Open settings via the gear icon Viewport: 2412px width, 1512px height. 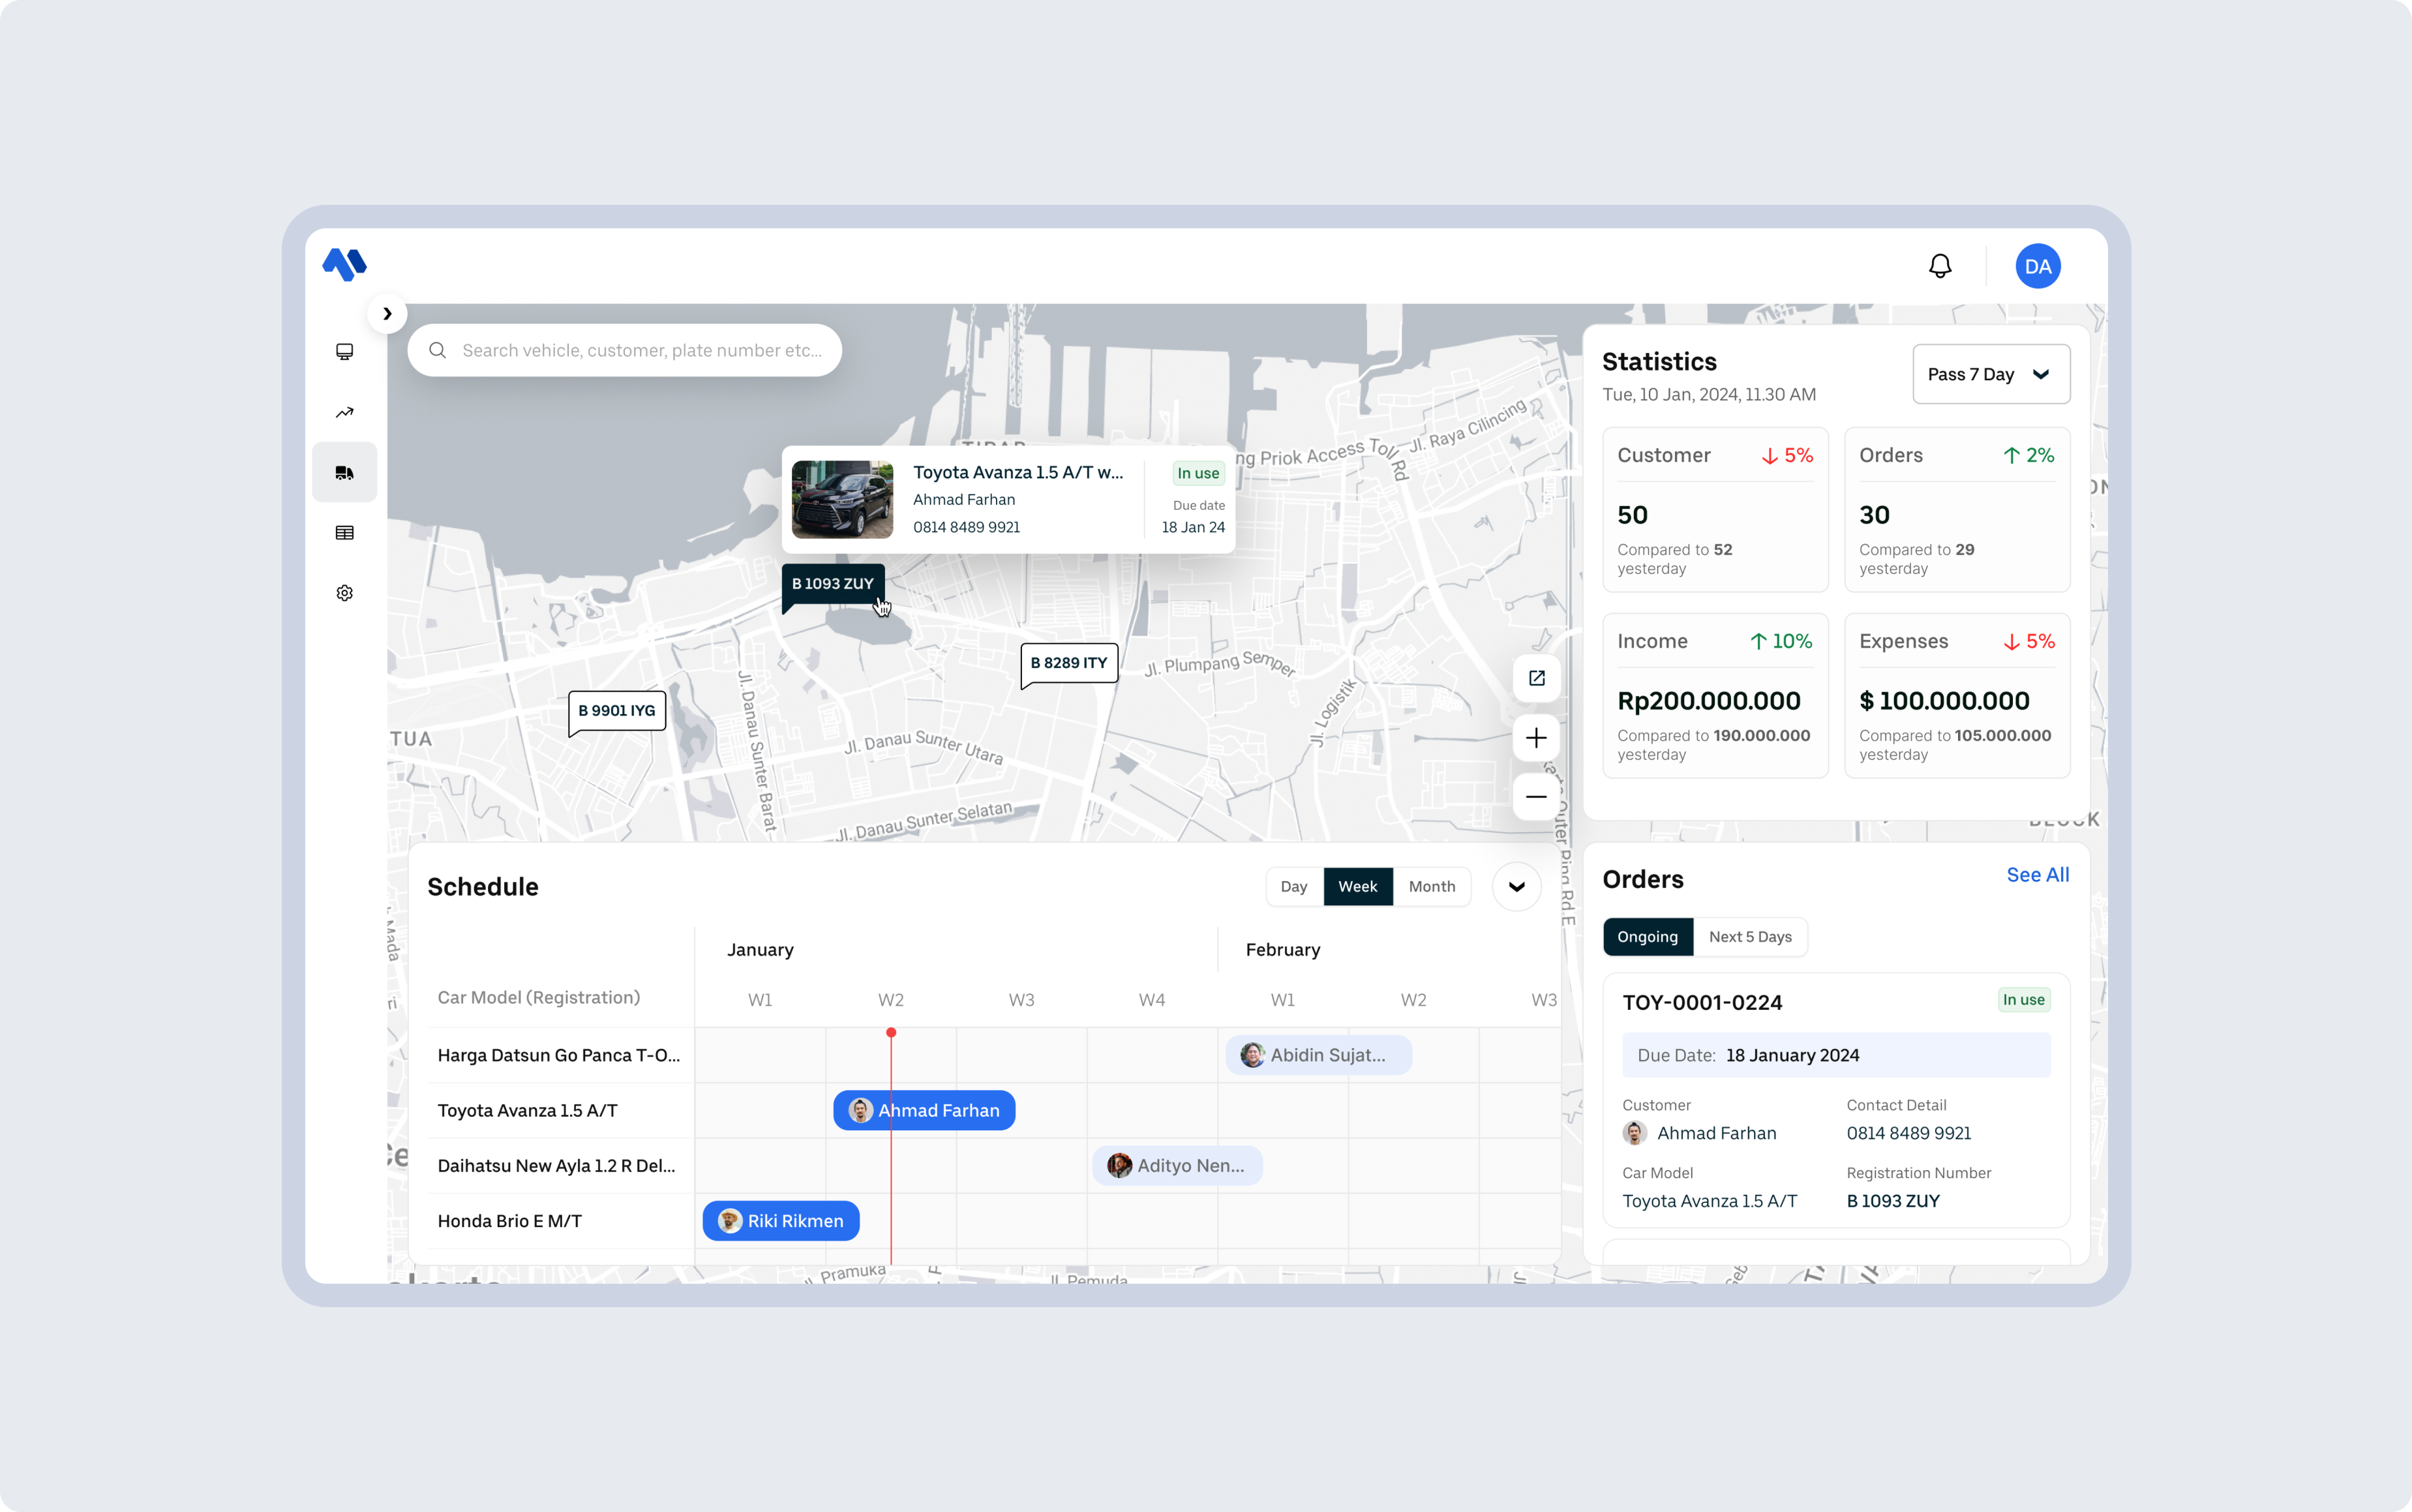(345, 592)
